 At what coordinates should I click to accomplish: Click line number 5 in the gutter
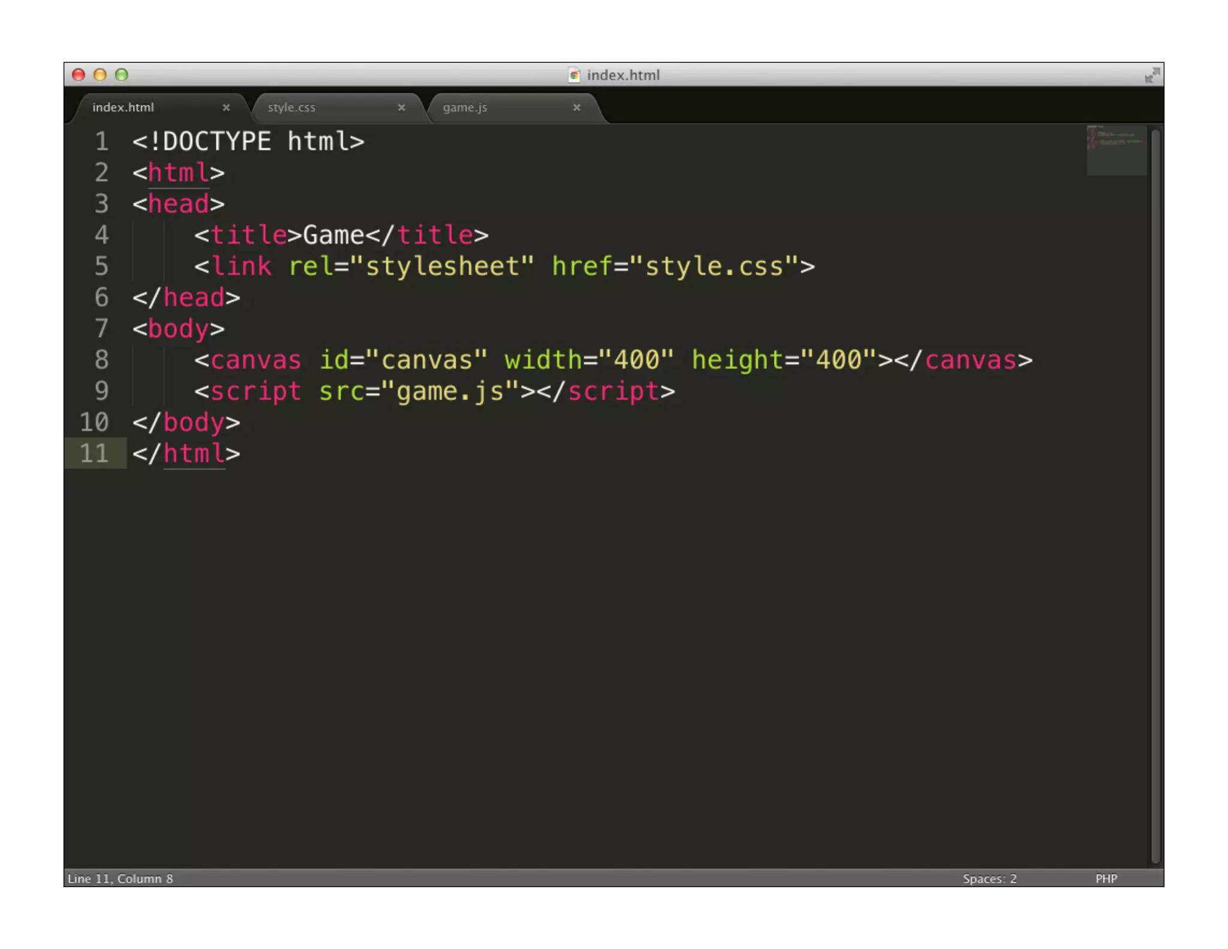tap(101, 266)
